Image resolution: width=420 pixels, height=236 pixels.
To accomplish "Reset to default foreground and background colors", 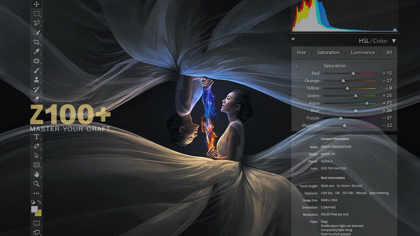I will coord(33,202).
